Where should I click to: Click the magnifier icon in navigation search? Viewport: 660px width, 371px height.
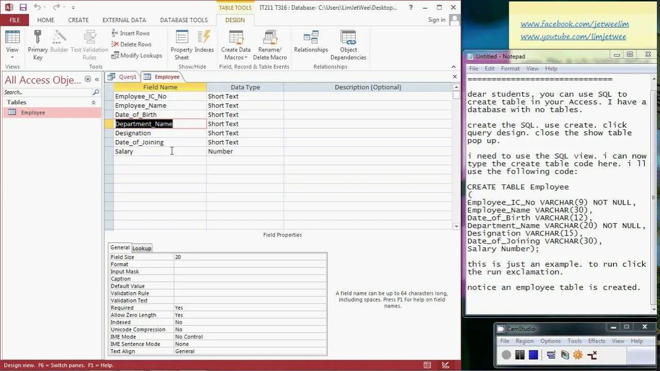pyautogui.click(x=96, y=92)
